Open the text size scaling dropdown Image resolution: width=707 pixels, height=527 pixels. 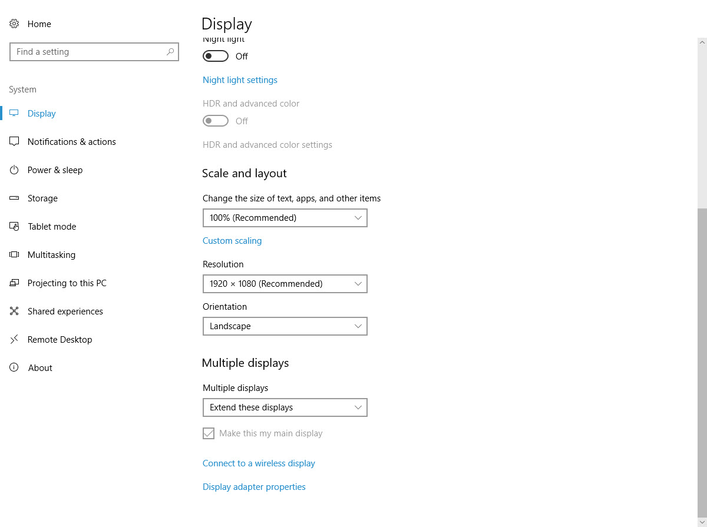(x=285, y=218)
